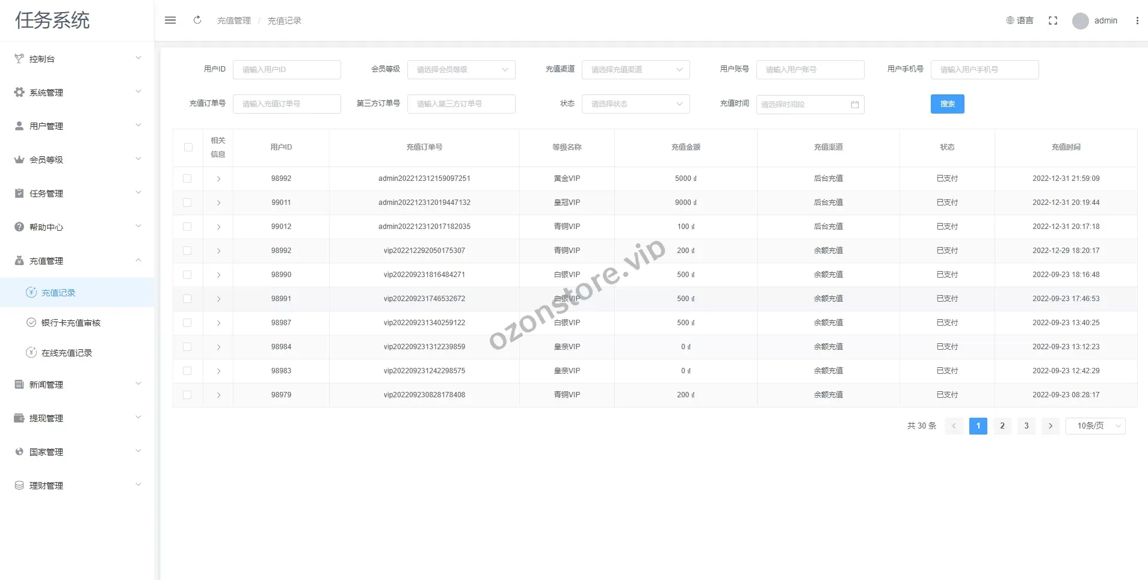This screenshot has width=1148, height=580.
Task: Select all rows with header checkbox
Action: coord(188,147)
